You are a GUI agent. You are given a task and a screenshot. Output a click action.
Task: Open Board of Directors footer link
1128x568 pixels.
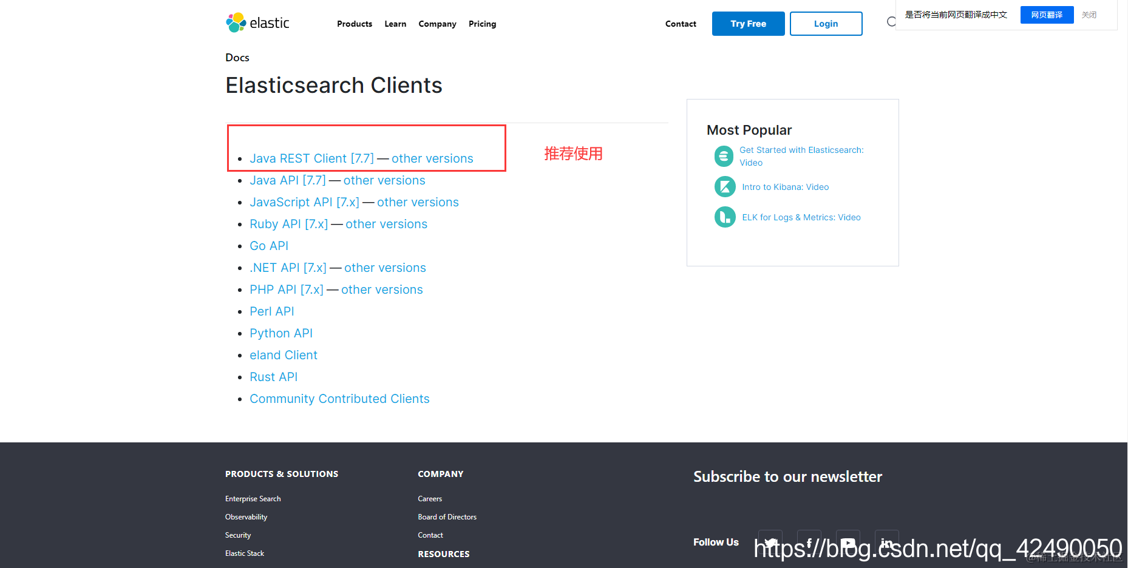point(447,517)
